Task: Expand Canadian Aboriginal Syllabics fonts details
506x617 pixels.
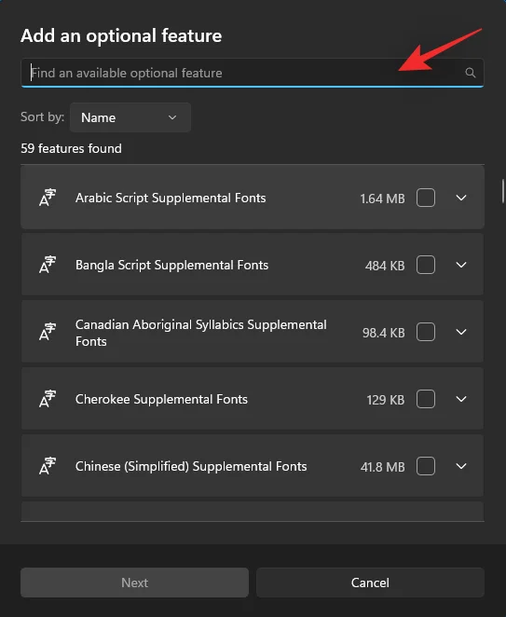Action: click(461, 332)
